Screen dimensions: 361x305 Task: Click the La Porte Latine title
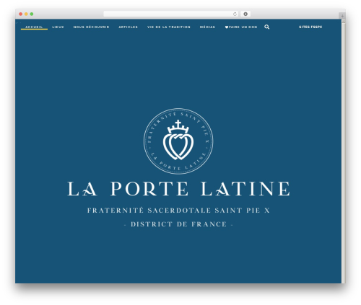point(178,189)
